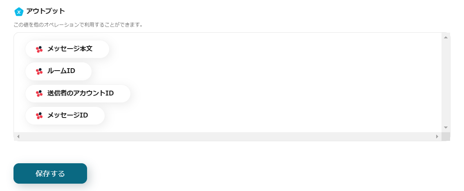The height and width of the screenshot is (191, 464).
Task: Click the vertical scrollbar track
Action: pyautogui.click(x=446, y=82)
